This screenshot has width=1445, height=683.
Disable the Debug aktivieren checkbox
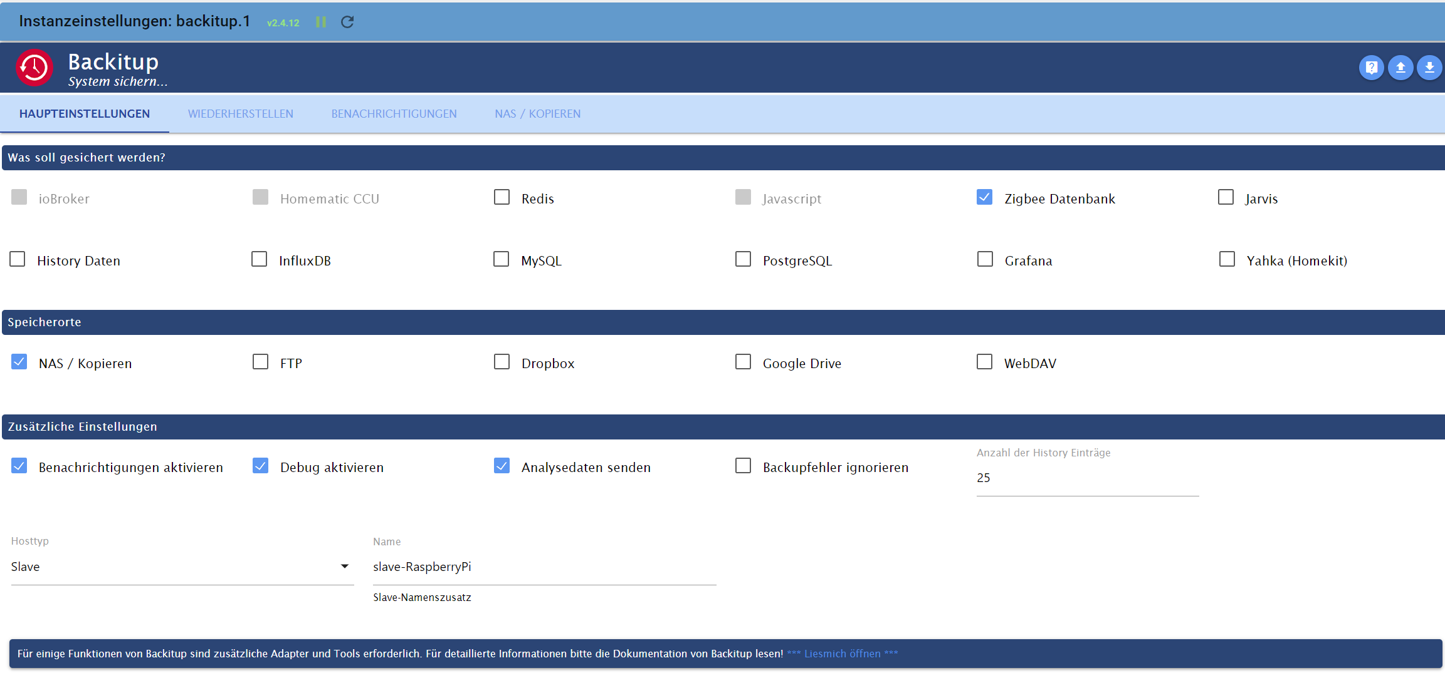pyautogui.click(x=260, y=466)
